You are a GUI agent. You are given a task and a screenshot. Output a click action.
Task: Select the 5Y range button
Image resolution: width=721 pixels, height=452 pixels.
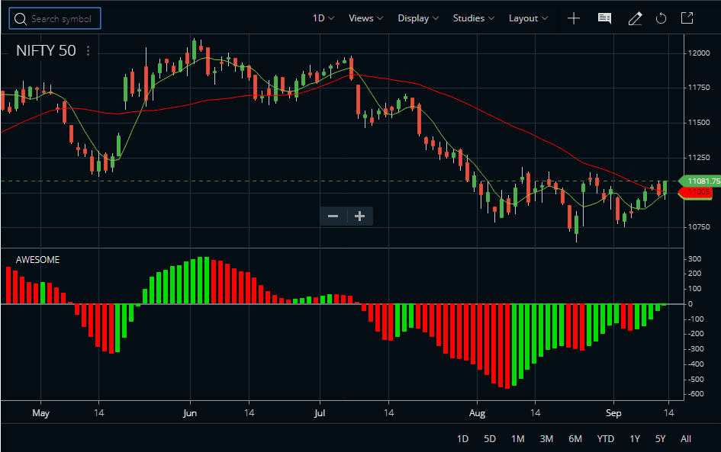pyautogui.click(x=660, y=439)
